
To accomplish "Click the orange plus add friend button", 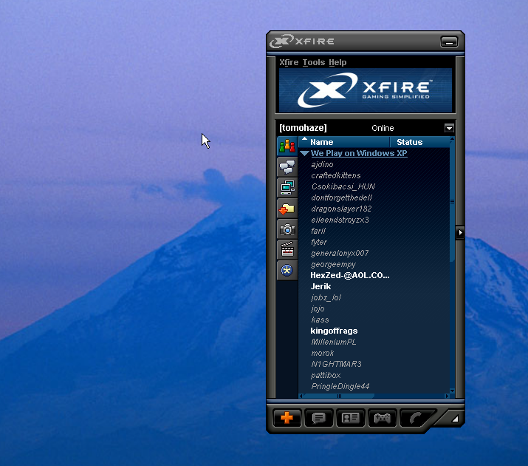I will coord(287,418).
